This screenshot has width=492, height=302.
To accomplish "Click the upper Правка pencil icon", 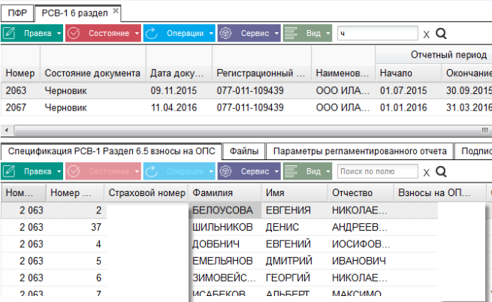I will point(9,33).
